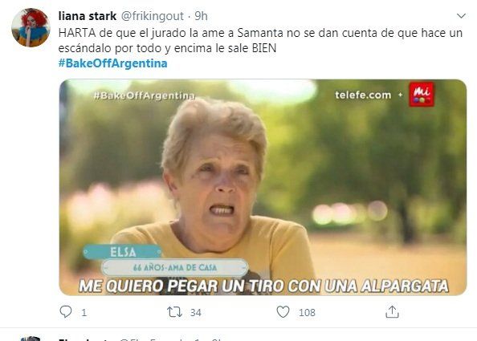This screenshot has height=341, width=477.
Task: Click the retweet count 34
Action: pyautogui.click(x=196, y=312)
